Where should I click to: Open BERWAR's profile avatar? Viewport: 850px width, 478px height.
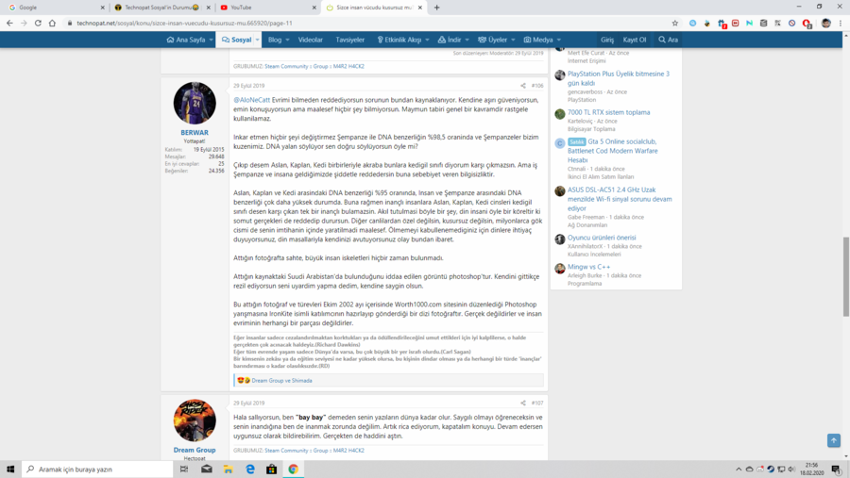(195, 103)
